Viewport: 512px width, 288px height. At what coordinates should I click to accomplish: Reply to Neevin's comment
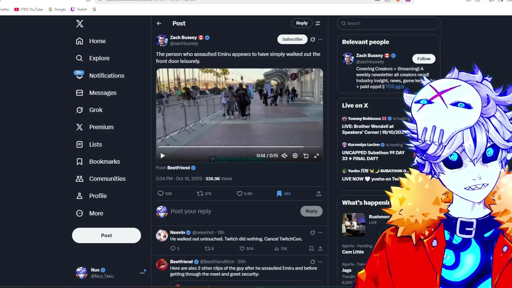tap(175, 248)
